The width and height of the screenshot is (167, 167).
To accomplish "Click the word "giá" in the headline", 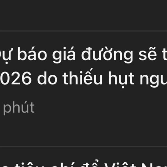I will pos(64,55).
